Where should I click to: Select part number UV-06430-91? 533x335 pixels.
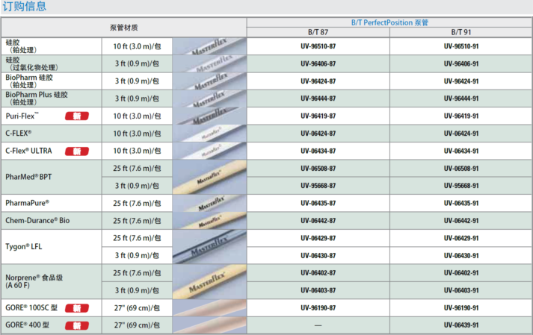461,256
